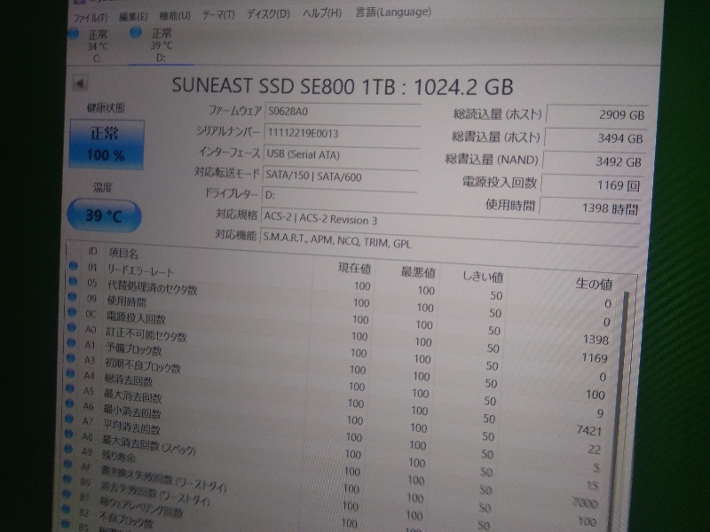Click the 項目名 column header
This screenshot has height=532, width=710.
(123, 254)
